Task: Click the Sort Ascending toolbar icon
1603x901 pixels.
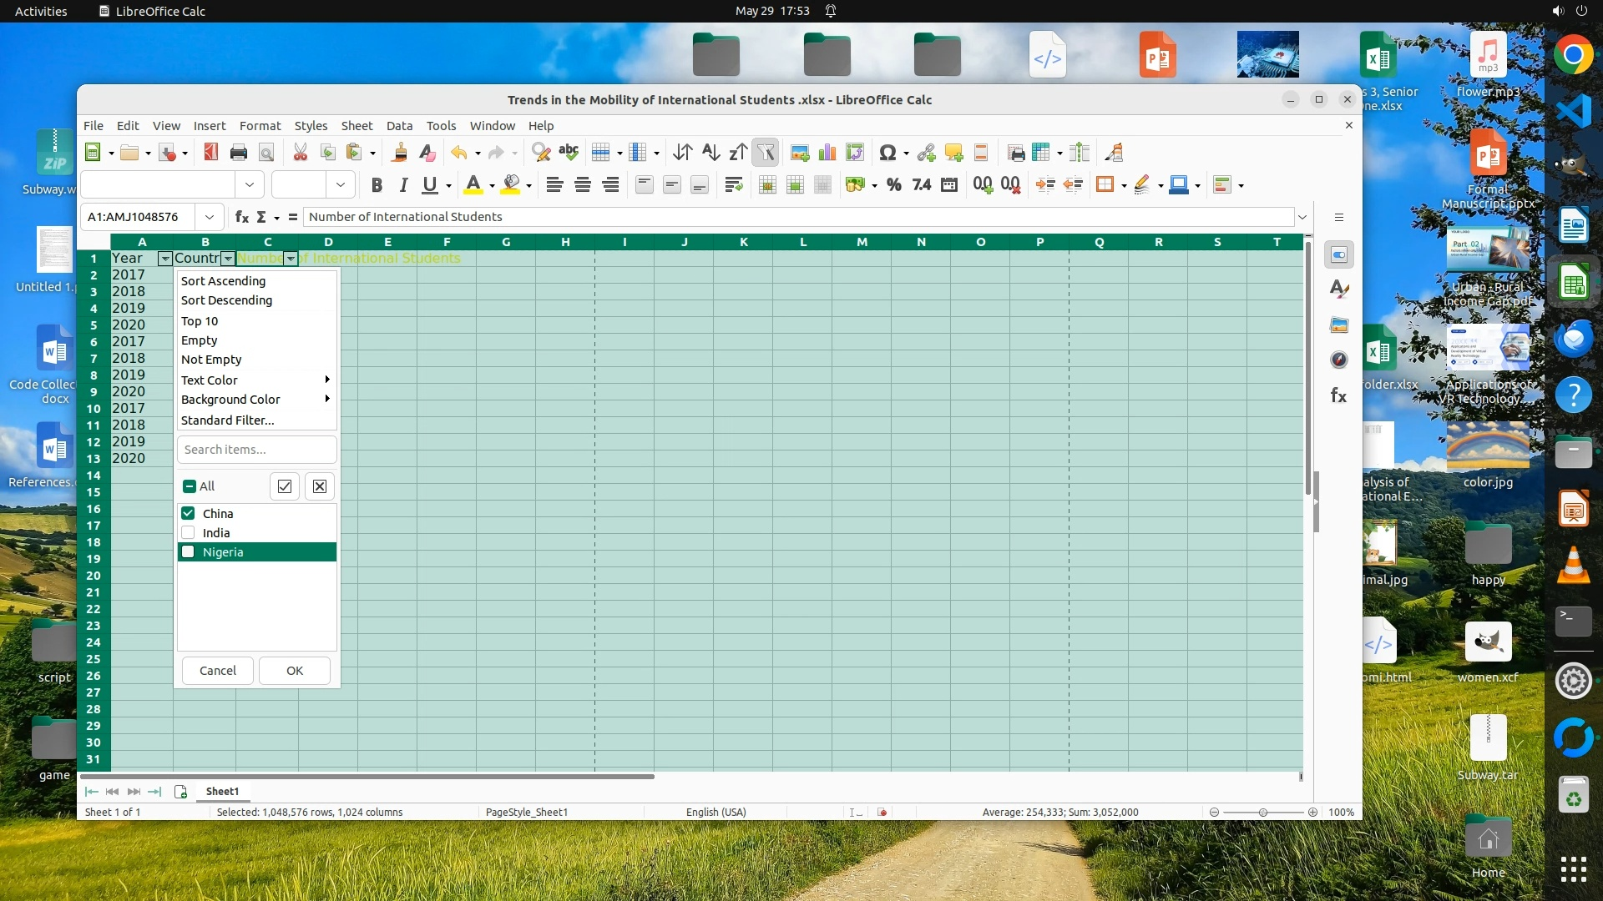Action: point(710,153)
